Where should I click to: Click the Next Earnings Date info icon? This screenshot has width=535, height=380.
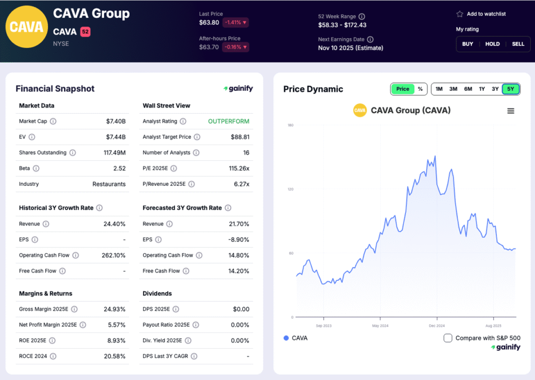point(371,39)
